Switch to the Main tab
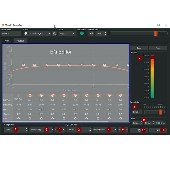170x170 pixels. point(7,41)
